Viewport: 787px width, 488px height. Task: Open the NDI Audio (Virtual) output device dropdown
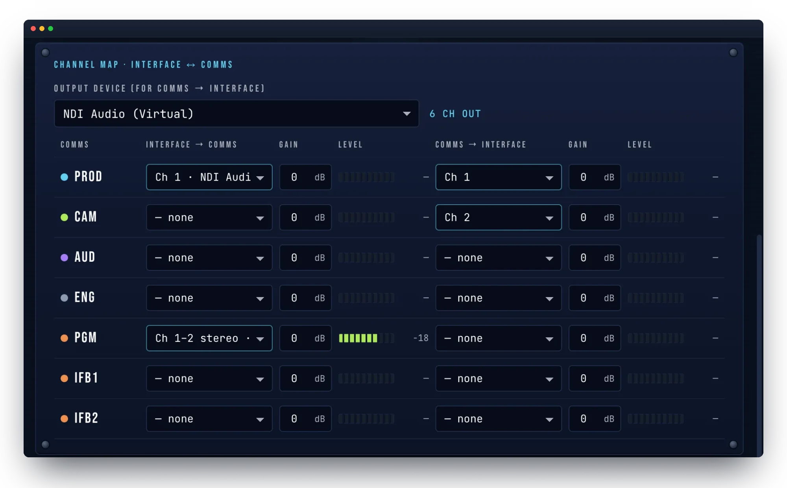(236, 114)
